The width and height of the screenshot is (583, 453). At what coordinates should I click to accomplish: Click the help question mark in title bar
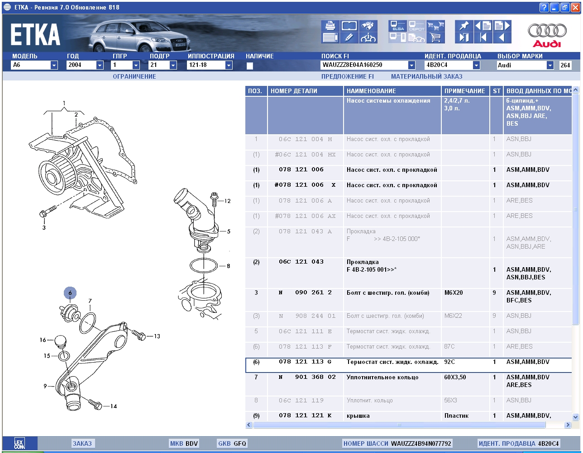click(x=544, y=7)
